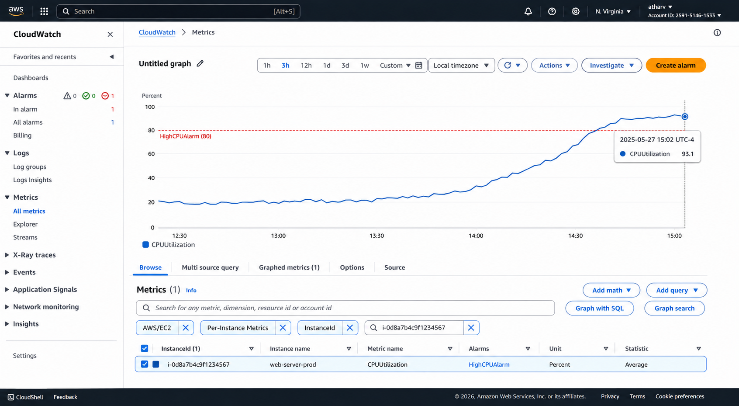This screenshot has height=406, width=739.
Task: Click the green OK alarm count icon
Action: coord(86,96)
